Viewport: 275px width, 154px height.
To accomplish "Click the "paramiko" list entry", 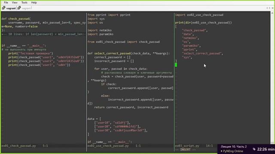I will (191, 46).
